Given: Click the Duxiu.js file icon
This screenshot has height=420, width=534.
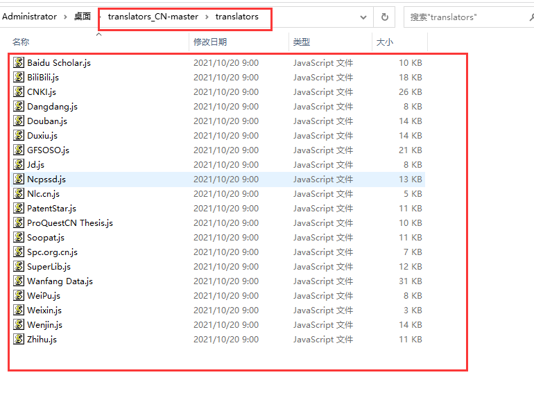Looking at the screenshot, I should tap(19, 135).
